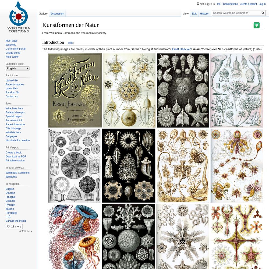Switch to the Discussion tab
Screen dimensions: 269x269
click(57, 13)
